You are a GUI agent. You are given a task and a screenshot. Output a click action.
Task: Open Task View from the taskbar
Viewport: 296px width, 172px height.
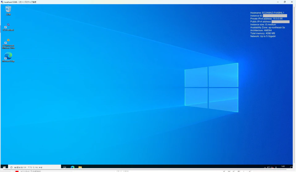[x=65, y=167]
